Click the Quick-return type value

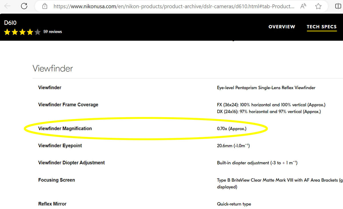point(234,204)
